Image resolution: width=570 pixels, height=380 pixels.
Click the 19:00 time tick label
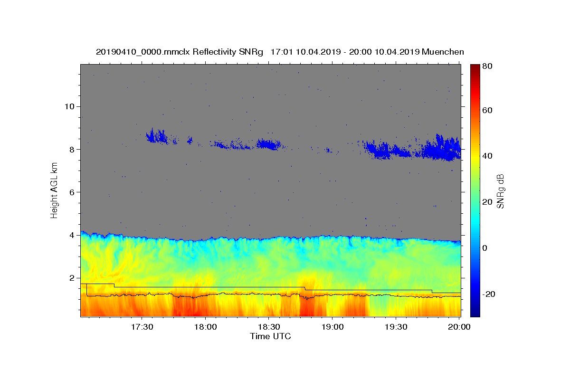(x=332, y=327)
